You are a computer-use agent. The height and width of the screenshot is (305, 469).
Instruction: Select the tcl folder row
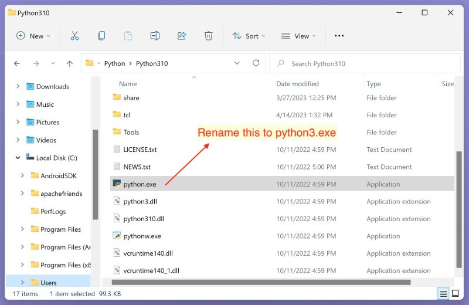(282, 115)
